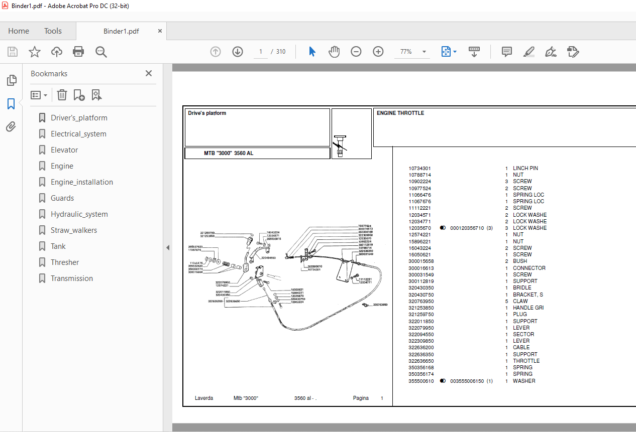This screenshot has width=636, height=432.
Task: Delete selected bookmark trash icon
Action: point(62,95)
